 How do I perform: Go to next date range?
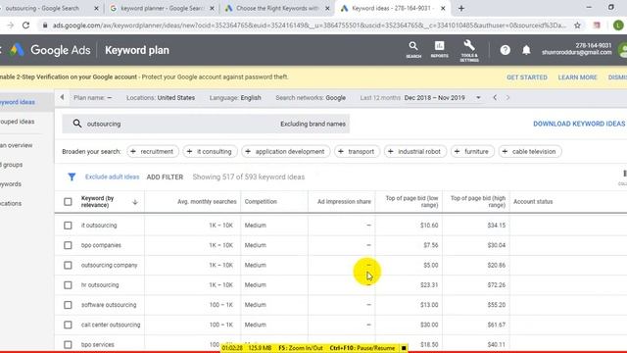(x=507, y=98)
